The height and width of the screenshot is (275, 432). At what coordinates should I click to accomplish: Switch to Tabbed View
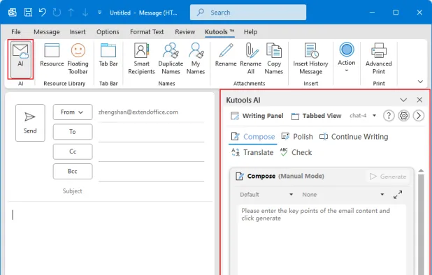(x=316, y=116)
